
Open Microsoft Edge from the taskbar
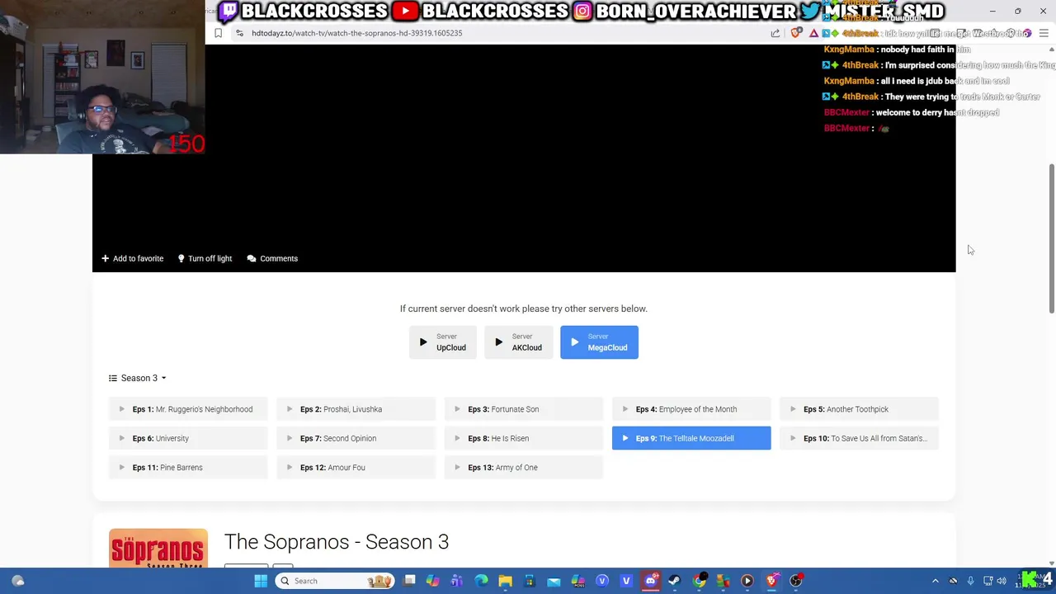(481, 581)
